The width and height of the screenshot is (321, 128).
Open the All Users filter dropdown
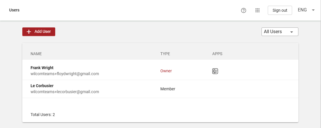pos(280,32)
